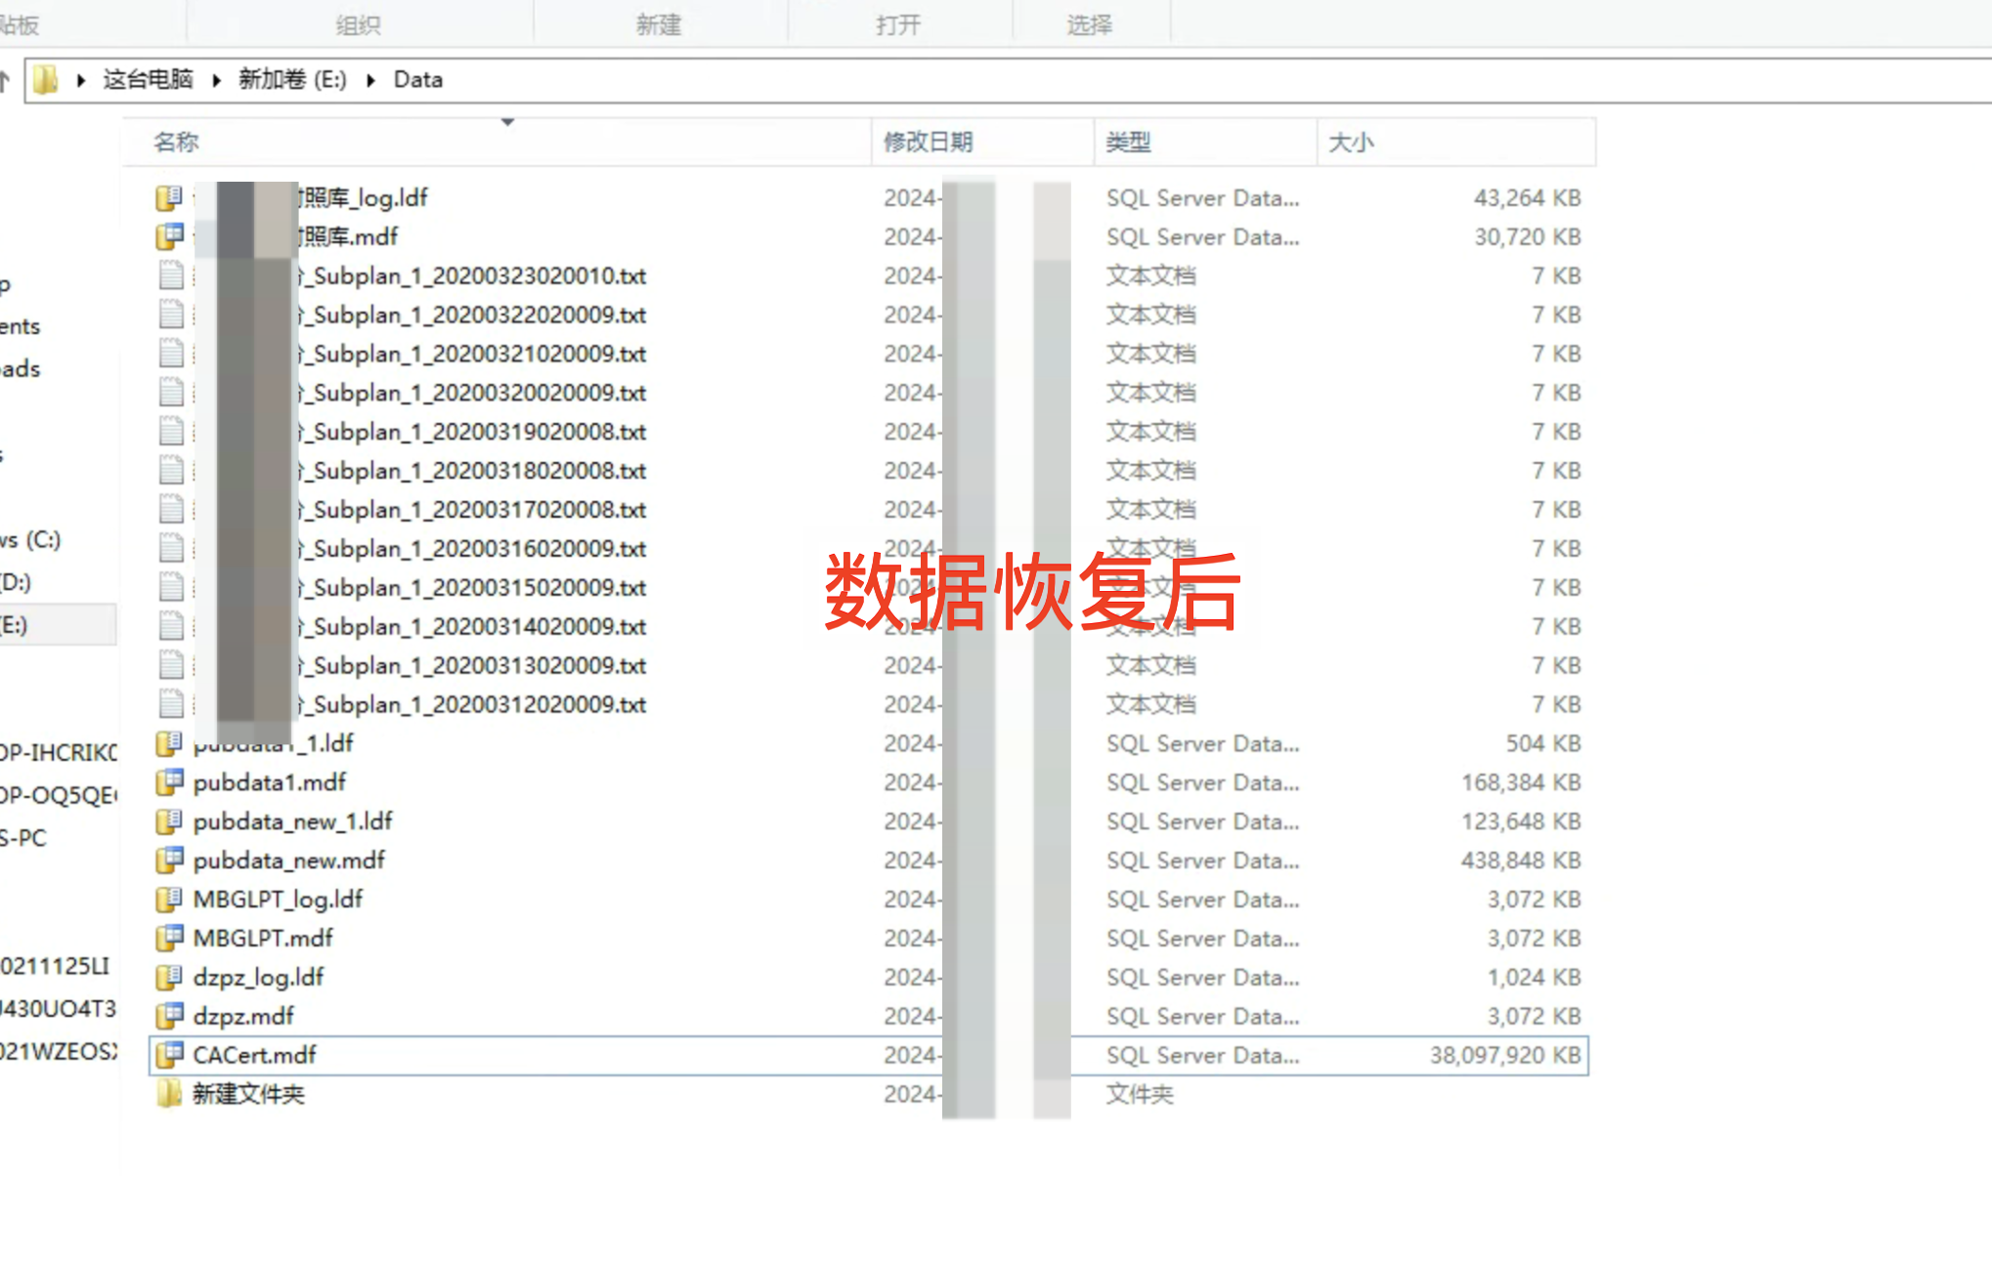Sort files by 大小 column header

tap(1351, 143)
